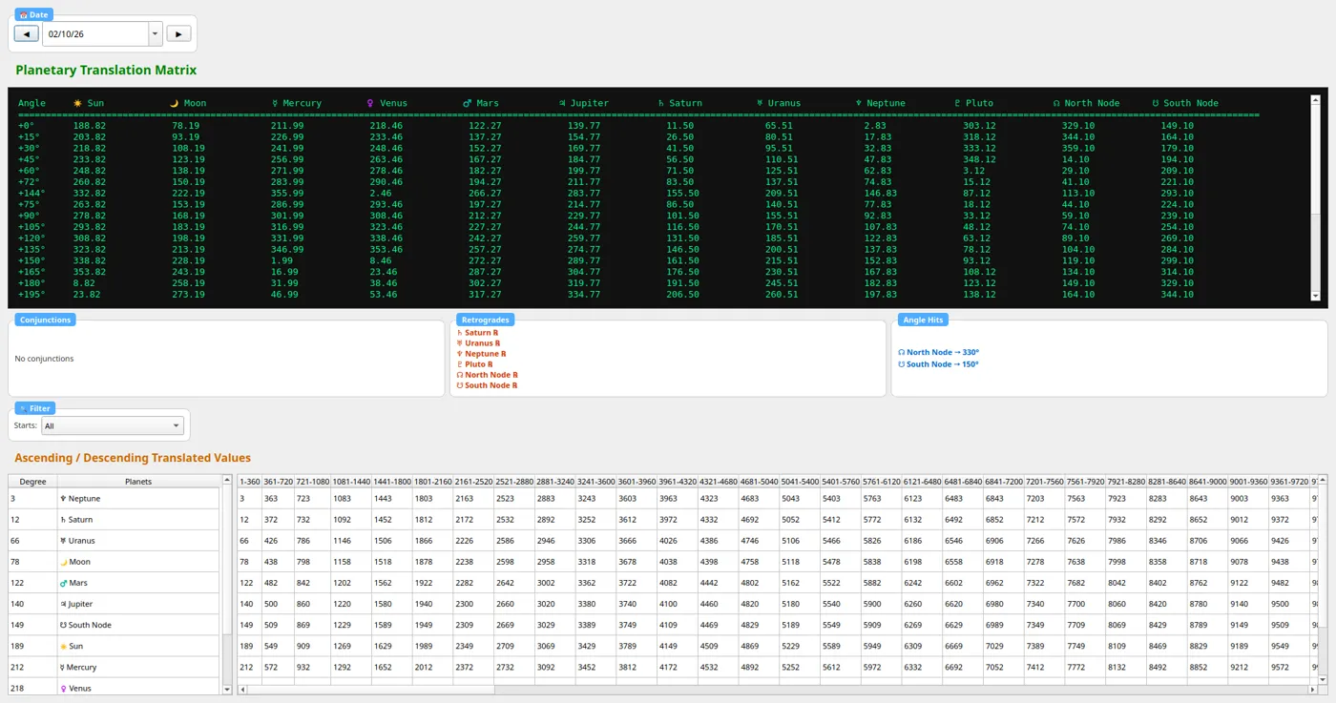Select the Saturn row in planets table
Viewport: 1336px width, 703px height.
coord(115,519)
